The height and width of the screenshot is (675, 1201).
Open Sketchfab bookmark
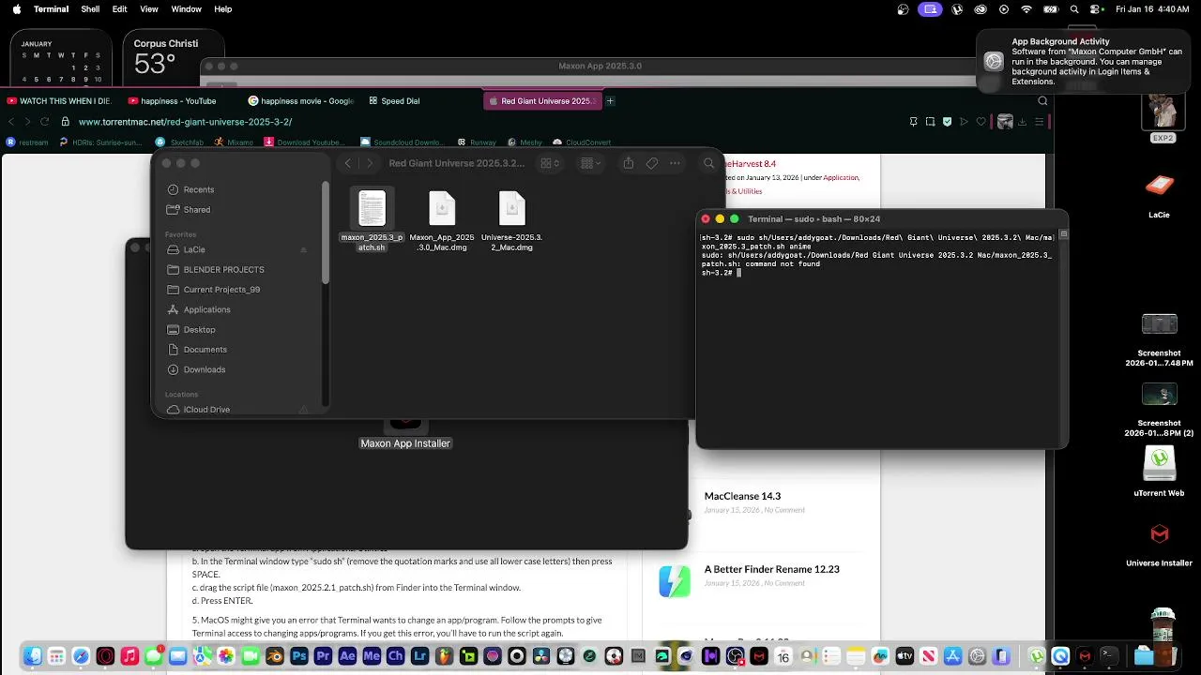coord(179,142)
